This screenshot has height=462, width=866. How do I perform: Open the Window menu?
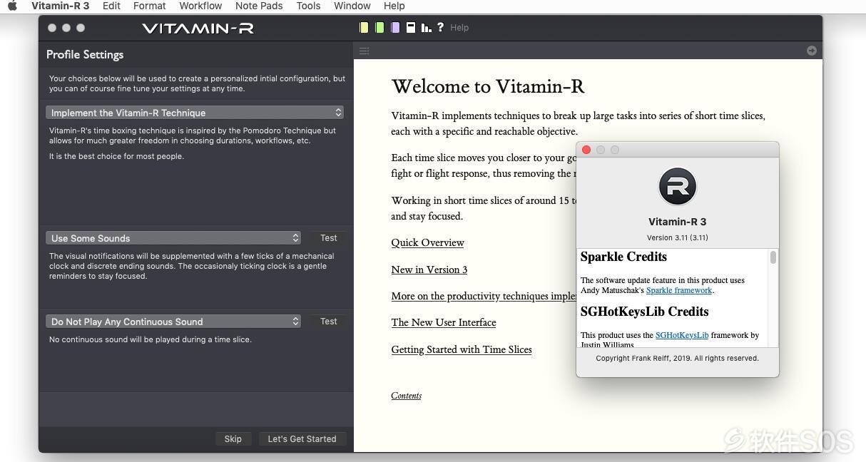click(x=352, y=6)
